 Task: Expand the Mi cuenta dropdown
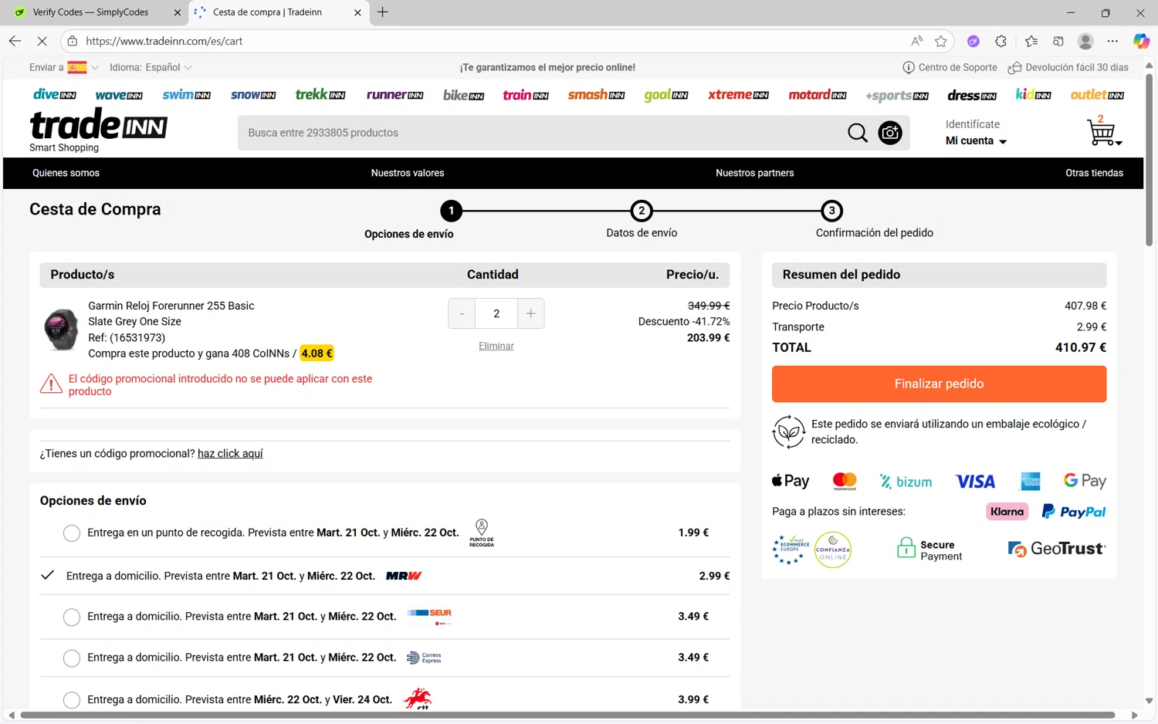976,140
